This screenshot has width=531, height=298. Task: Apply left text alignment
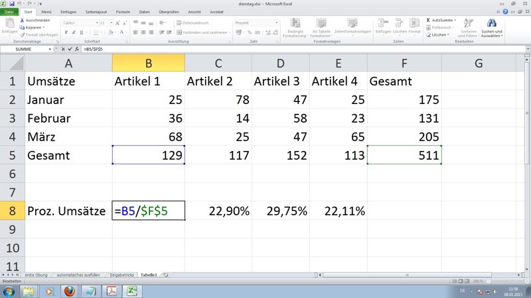[x=135, y=32]
